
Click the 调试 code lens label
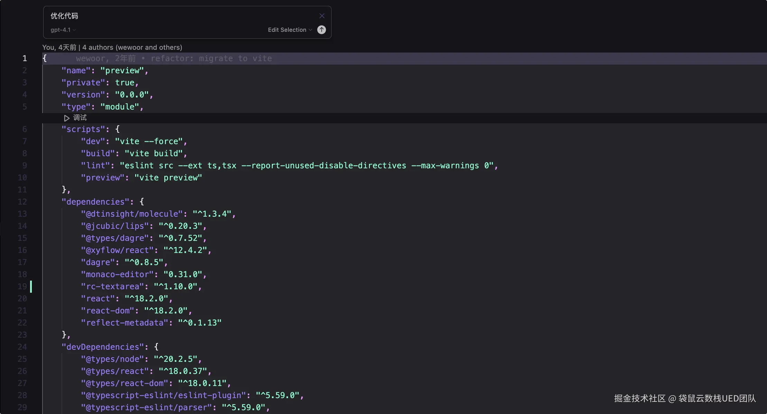[80, 118]
